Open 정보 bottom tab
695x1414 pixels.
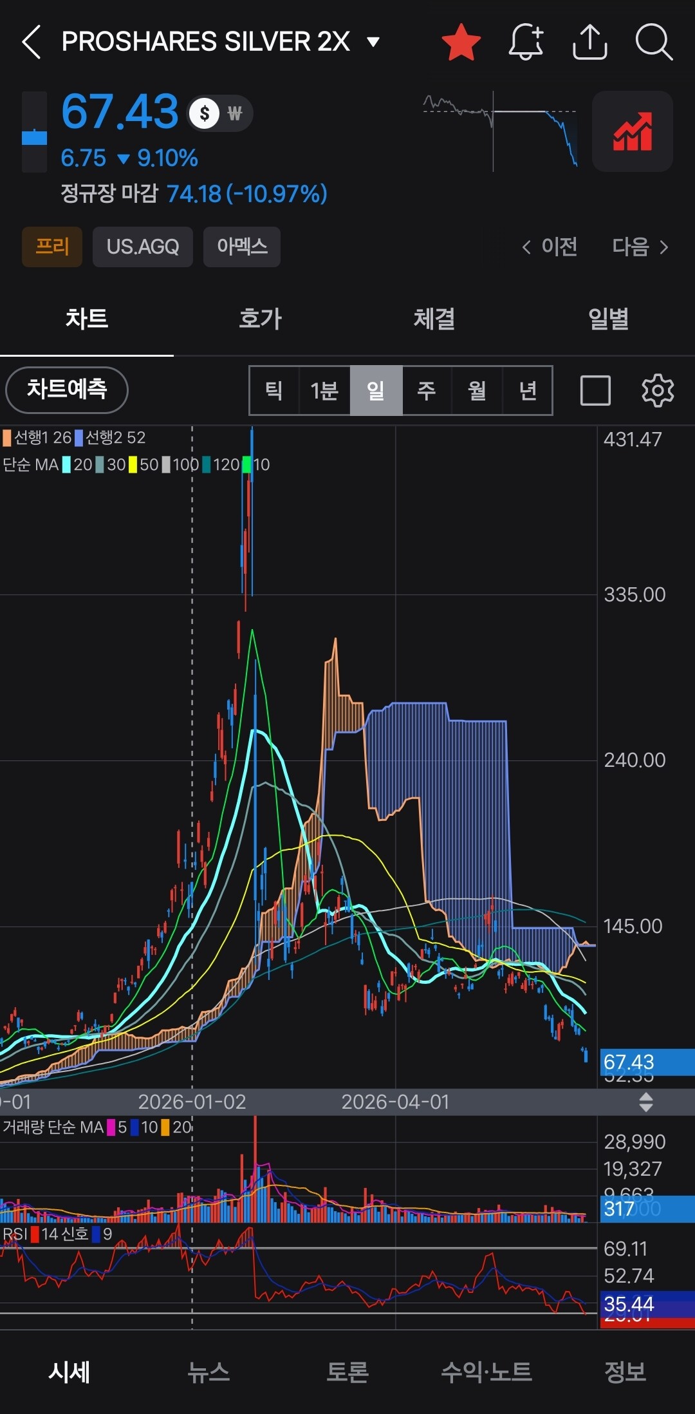pyautogui.click(x=625, y=1372)
